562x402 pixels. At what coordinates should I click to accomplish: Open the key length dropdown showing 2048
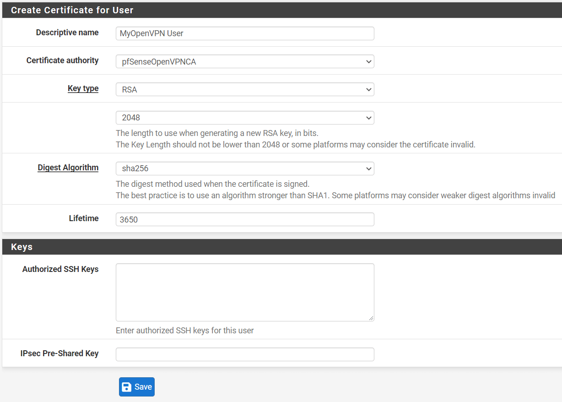pos(245,118)
